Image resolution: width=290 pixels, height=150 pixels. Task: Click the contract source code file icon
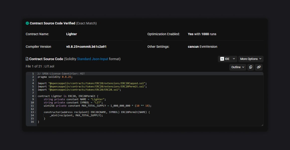[x=27, y=59]
